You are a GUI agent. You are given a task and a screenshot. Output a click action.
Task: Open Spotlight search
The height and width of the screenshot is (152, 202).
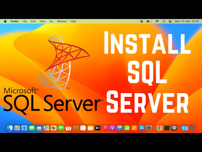164,21
